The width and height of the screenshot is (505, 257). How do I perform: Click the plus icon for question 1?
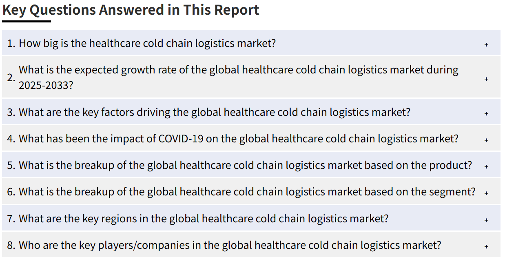(x=486, y=44)
